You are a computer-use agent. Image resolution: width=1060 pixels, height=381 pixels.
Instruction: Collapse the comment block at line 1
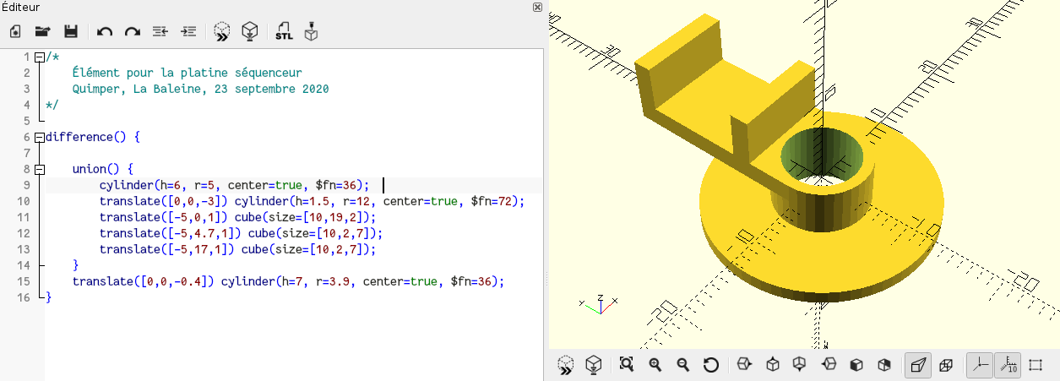point(39,57)
